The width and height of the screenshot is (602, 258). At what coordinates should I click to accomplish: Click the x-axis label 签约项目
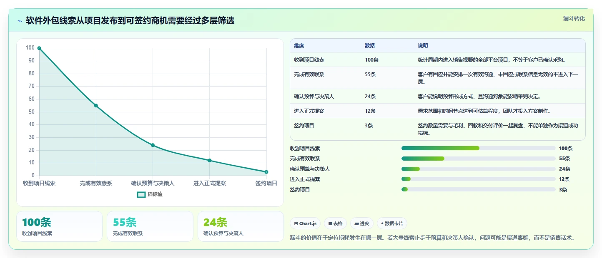pyautogui.click(x=266, y=183)
